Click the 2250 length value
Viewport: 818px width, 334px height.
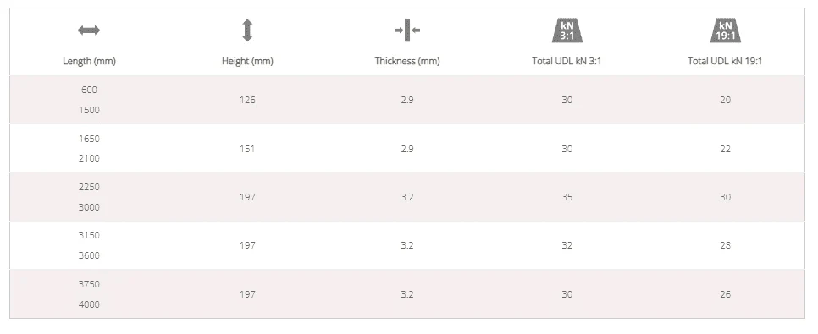point(89,187)
